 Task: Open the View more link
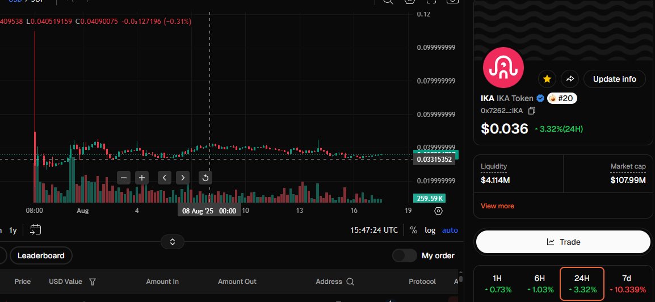[x=497, y=206]
